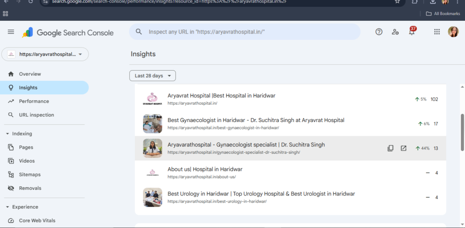Open notifications bell with 37 badge
This screenshot has height=228, width=465.
(411, 32)
